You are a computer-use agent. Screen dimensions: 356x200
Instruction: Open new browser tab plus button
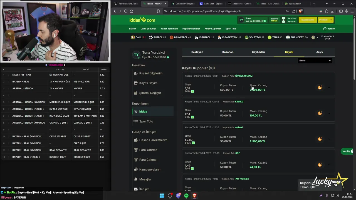tap(314, 4)
